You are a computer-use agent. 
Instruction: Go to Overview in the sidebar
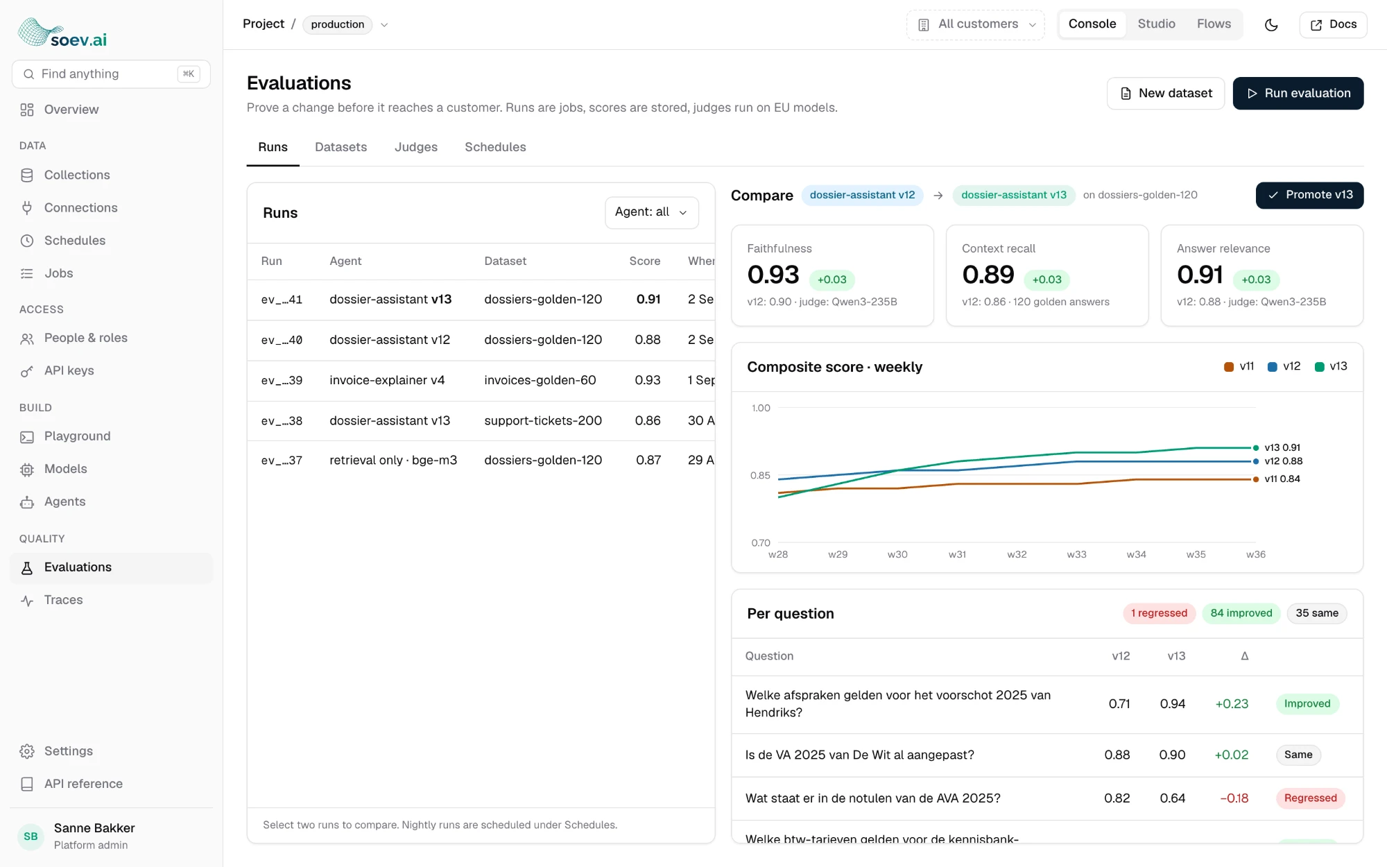point(111,110)
